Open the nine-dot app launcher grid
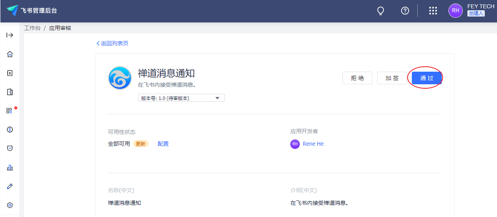This screenshot has width=497, height=217. click(x=433, y=11)
